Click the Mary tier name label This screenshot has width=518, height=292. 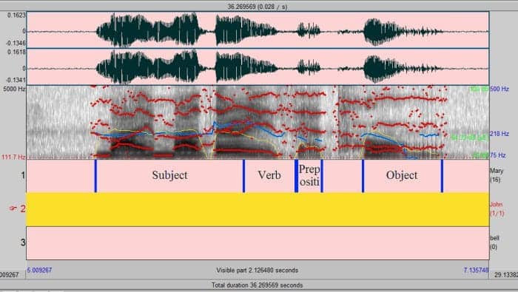coord(497,175)
